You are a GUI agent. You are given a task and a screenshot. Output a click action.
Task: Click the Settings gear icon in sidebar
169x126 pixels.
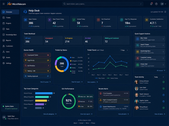pyautogui.click(x=4, y=63)
